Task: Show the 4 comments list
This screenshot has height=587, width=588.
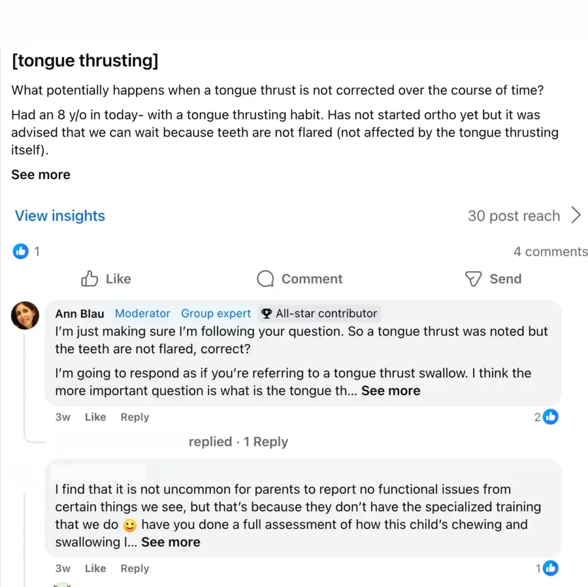Action: [x=551, y=252]
